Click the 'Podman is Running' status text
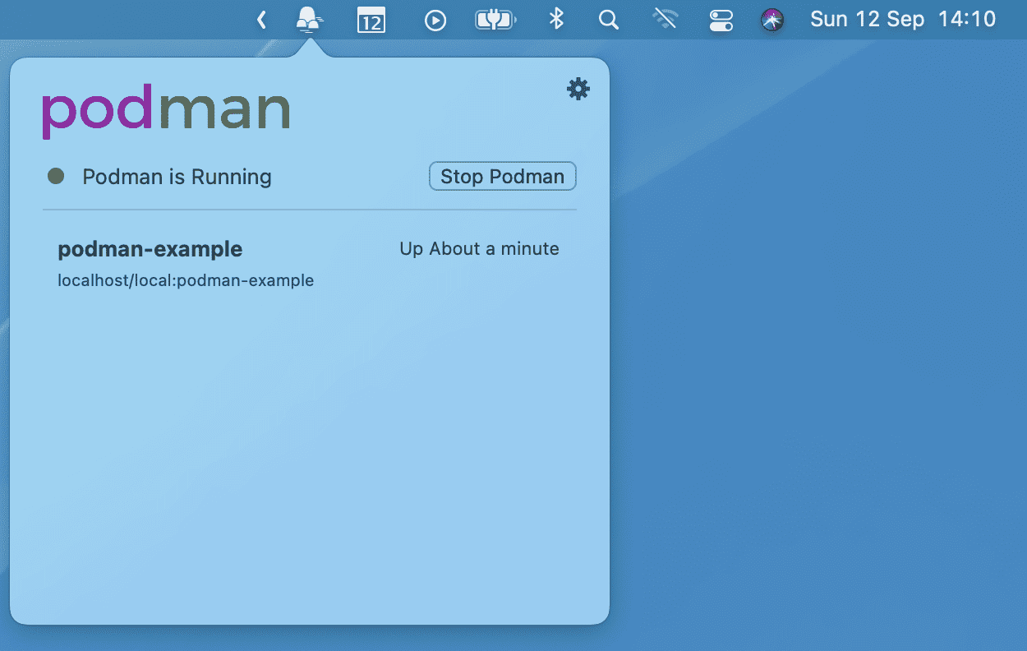Screen dimensions: 1027x651 [x=177, y=177]
